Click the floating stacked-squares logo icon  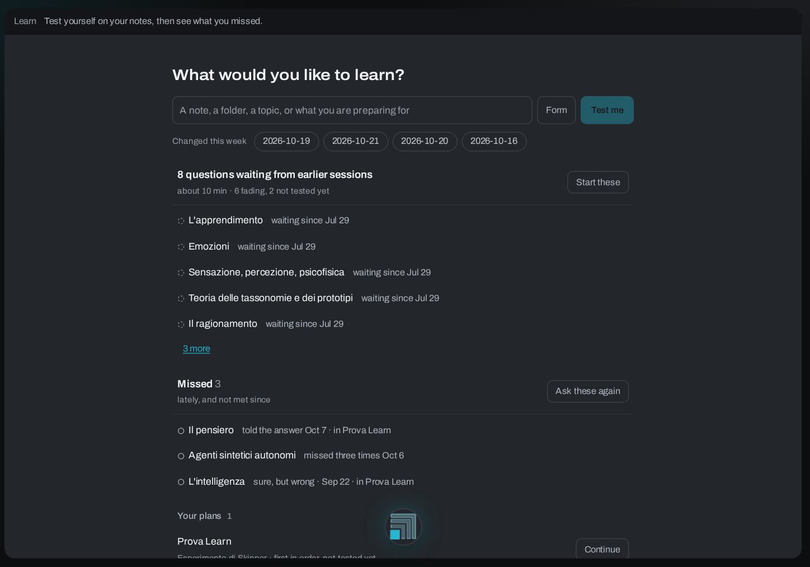click(x=403, y=527)
